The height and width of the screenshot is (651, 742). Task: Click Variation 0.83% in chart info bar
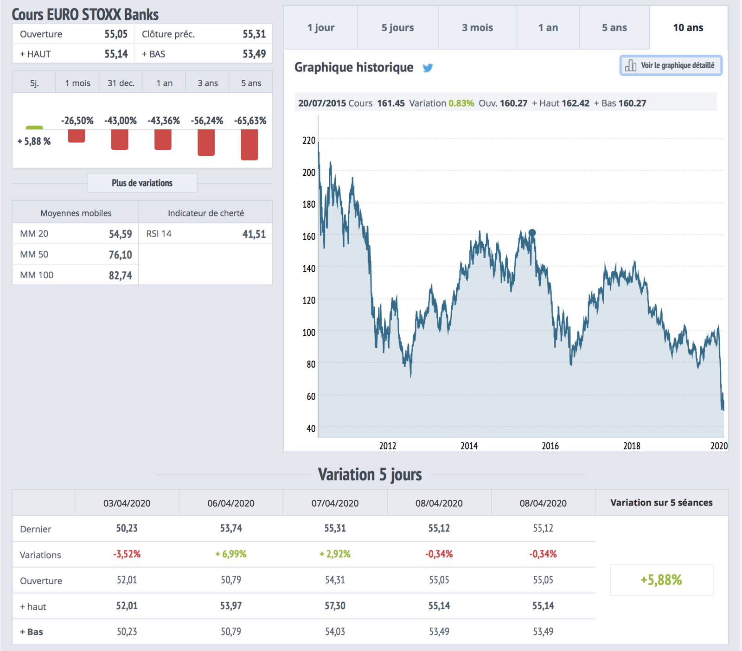(x=441, y=103)
